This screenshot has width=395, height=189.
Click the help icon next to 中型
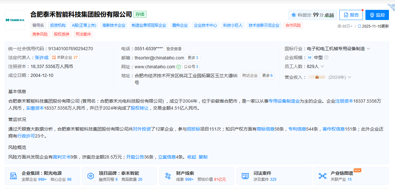click(326, 57)
